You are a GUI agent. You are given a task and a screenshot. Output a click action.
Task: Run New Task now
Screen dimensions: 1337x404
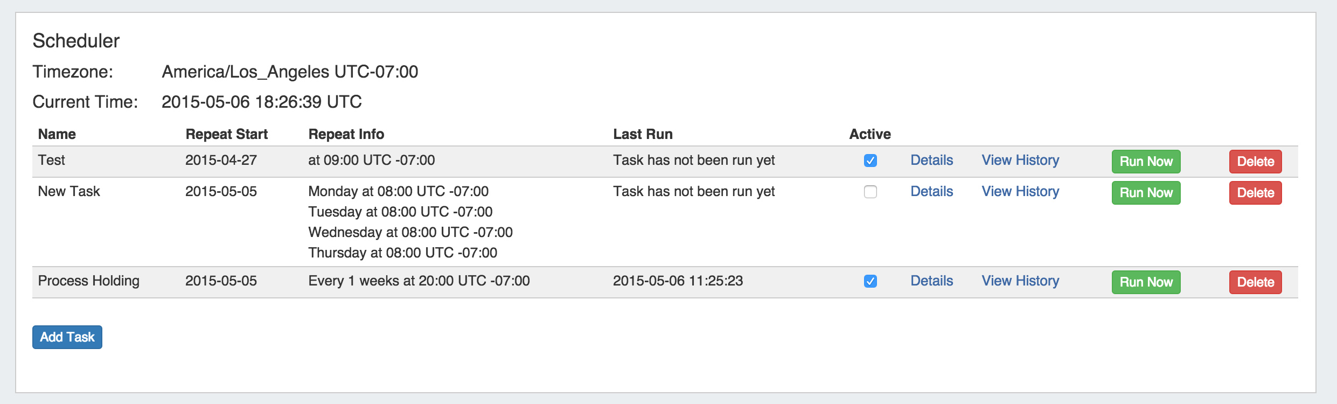[1146, 193]
